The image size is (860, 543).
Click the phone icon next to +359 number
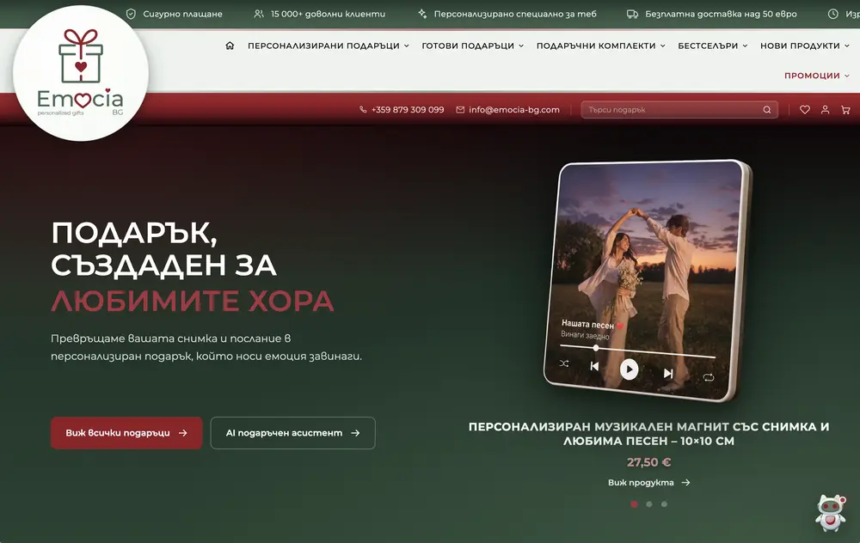click(363, 110)
